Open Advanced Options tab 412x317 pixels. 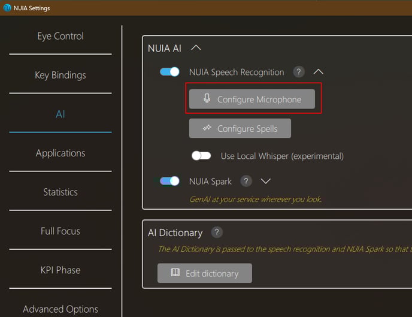pyautogui.click(x=60, y=309)
